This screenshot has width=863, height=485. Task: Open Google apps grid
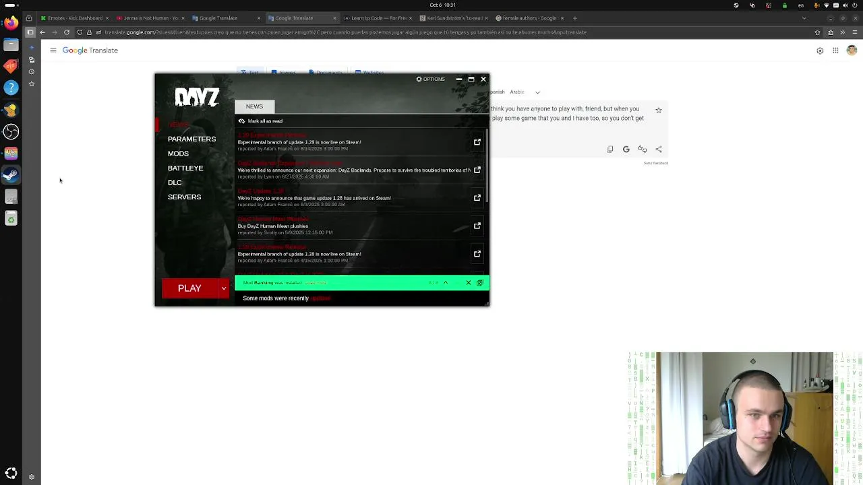point(835,51)
